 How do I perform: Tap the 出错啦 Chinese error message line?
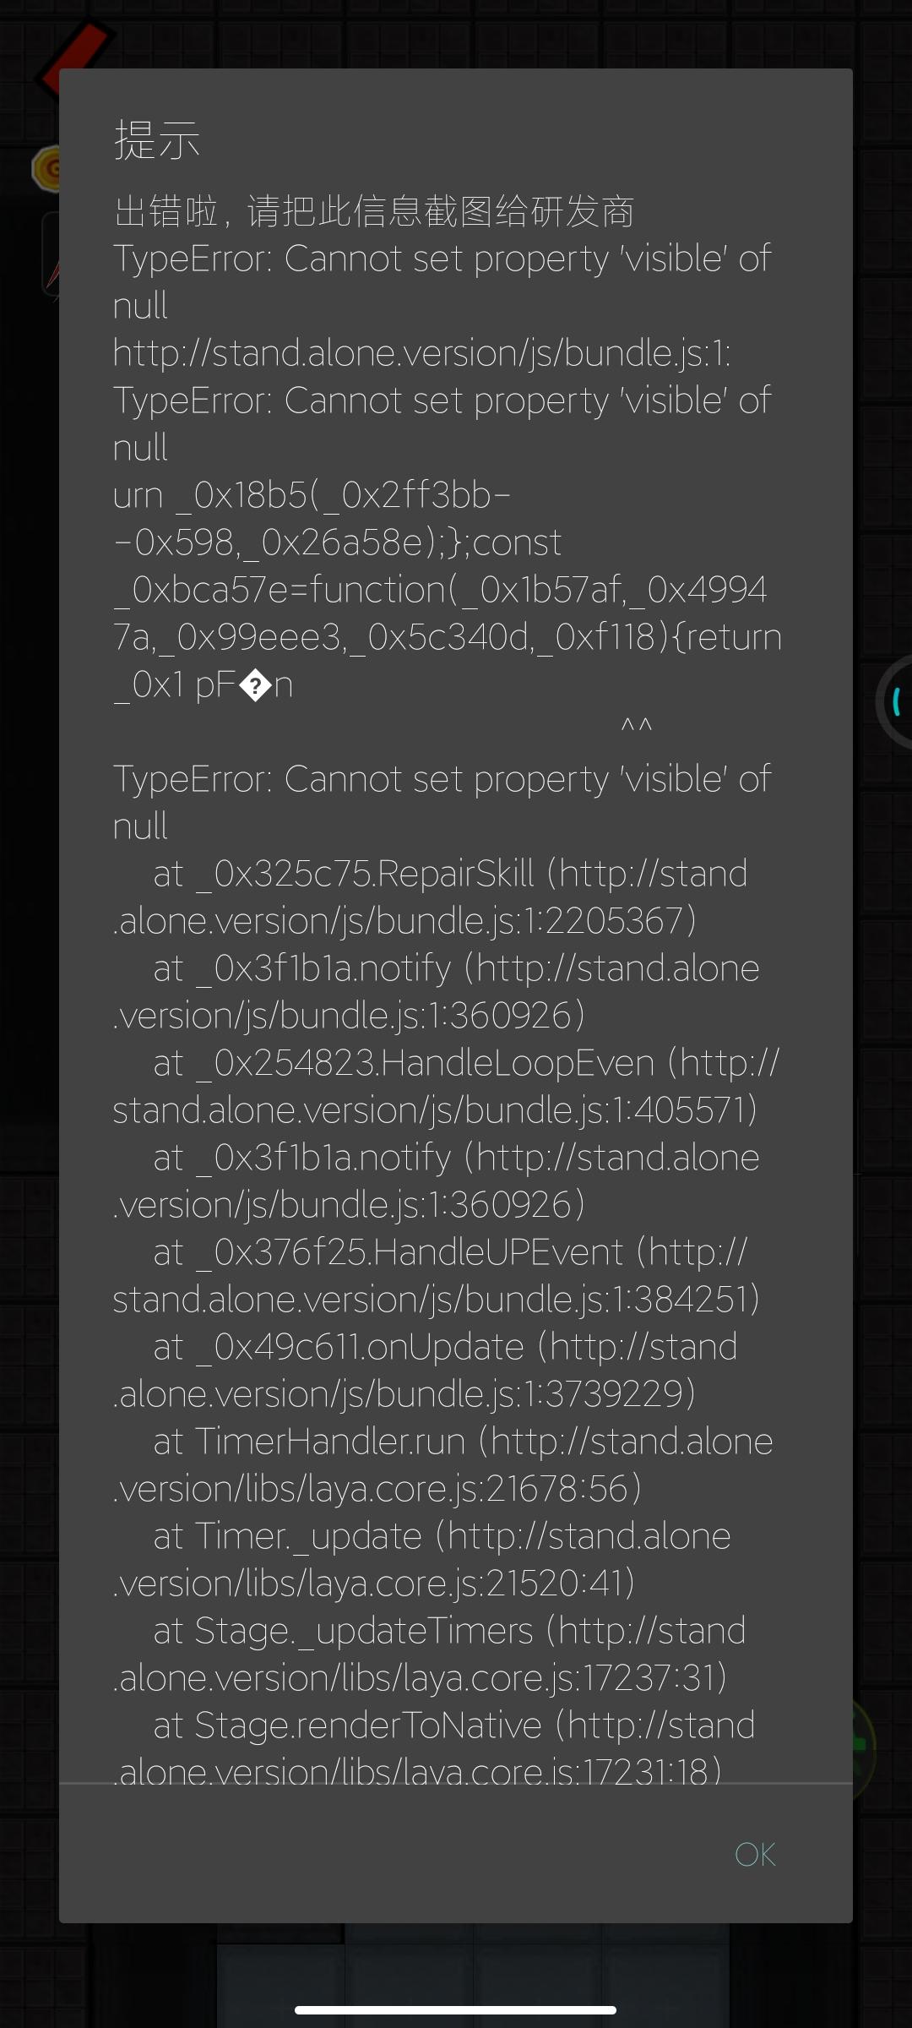tap(374, 211)
